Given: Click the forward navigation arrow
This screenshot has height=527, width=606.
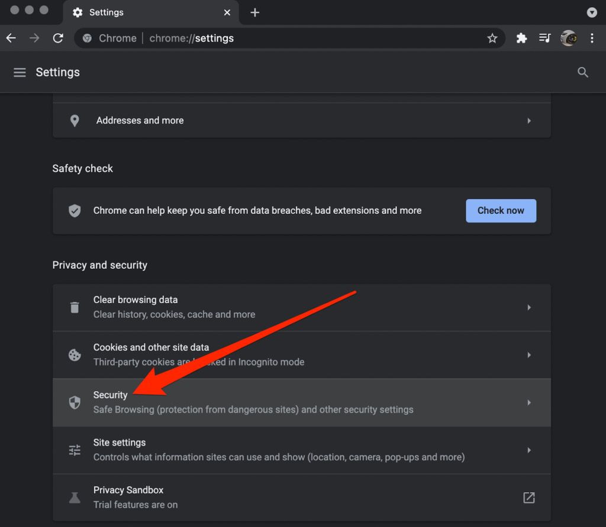Looking at the screenshot, I should pos(34,38).
